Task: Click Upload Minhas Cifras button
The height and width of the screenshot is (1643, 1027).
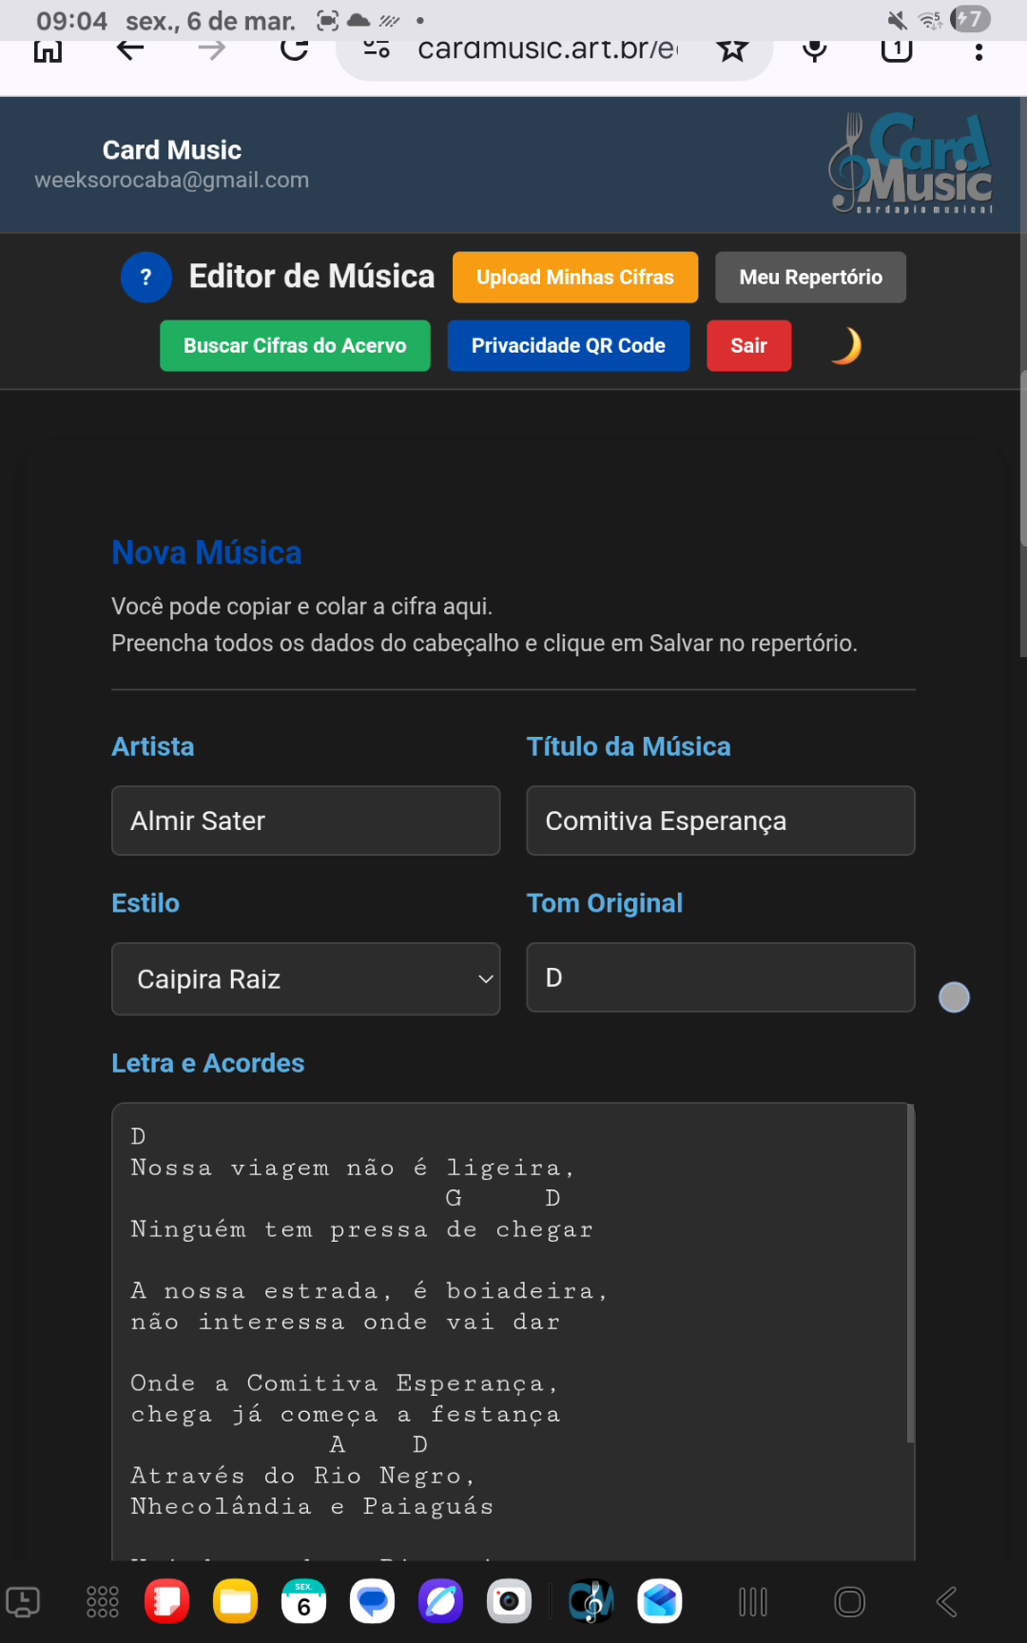Action: pyautogui.click(x=574, y=278)
